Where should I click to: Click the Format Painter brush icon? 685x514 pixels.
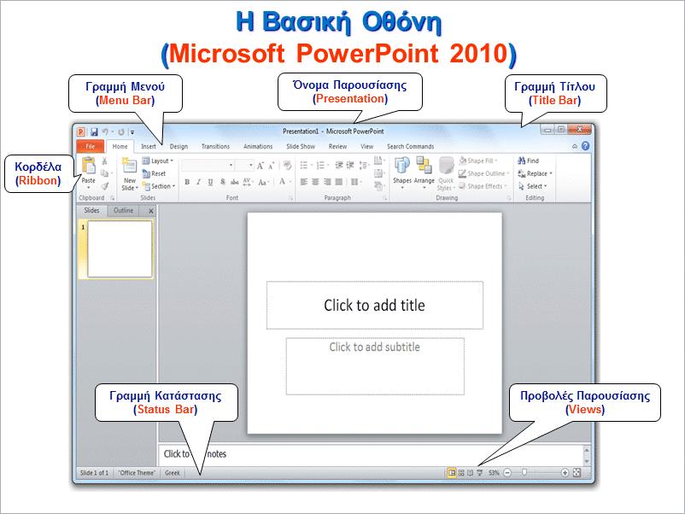pos(105,186)
